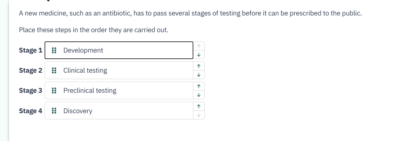Move Discovery up with its up arrow
The image size is (403, 141).
[x=199, y=106]
